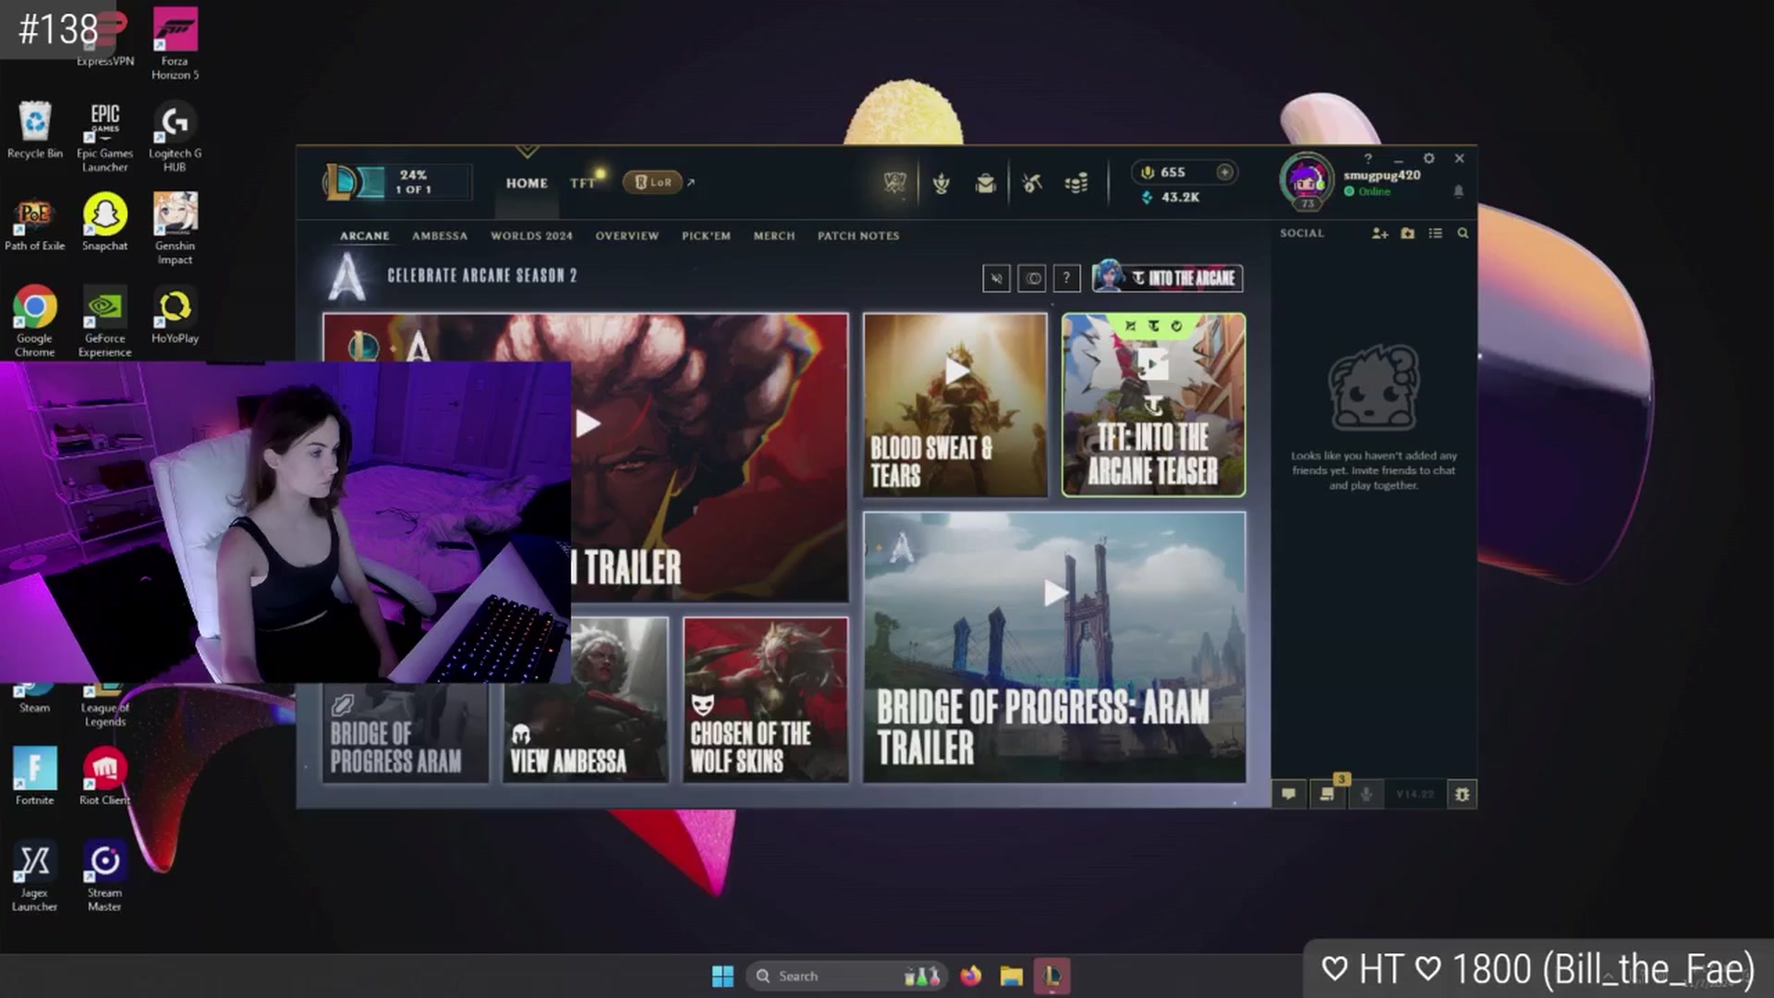Open the Fortnite desktop icon

34,776
